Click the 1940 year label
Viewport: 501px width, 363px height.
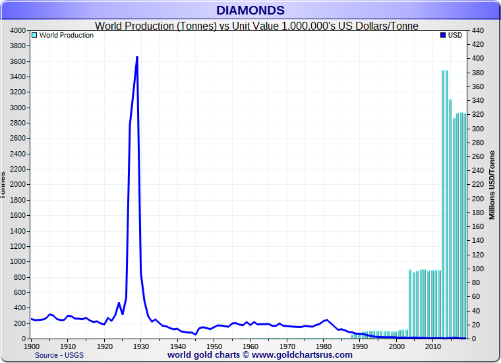[x=177, y=346]
